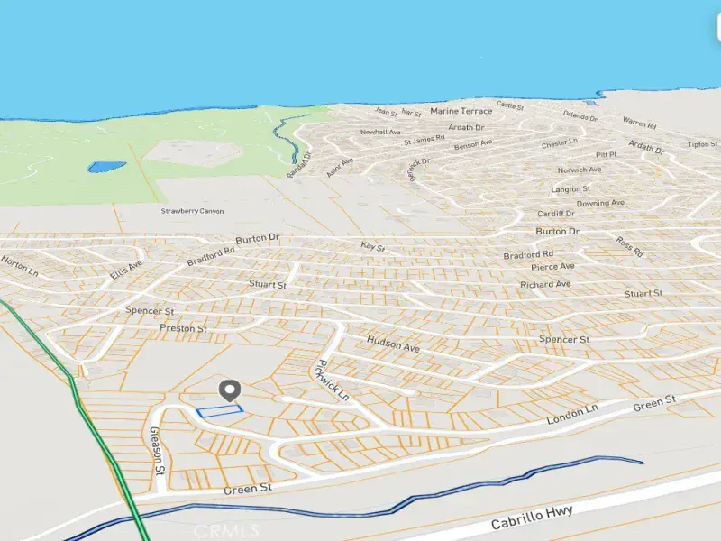Click the CRMLS watermark text

226,530
